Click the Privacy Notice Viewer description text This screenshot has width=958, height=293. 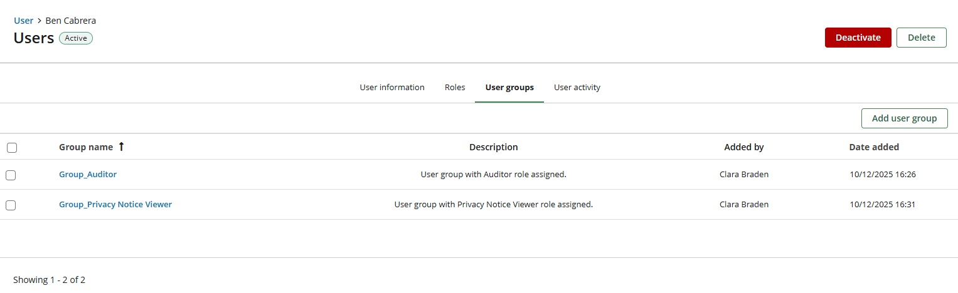click(x=494, y=204)
